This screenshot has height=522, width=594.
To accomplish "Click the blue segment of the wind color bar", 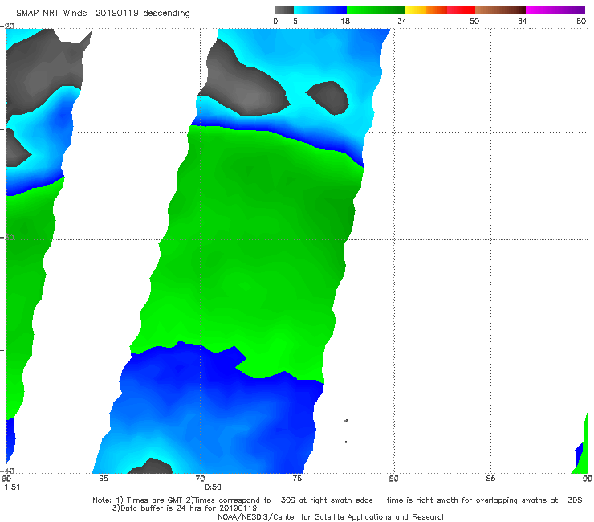I will [320, 10].
